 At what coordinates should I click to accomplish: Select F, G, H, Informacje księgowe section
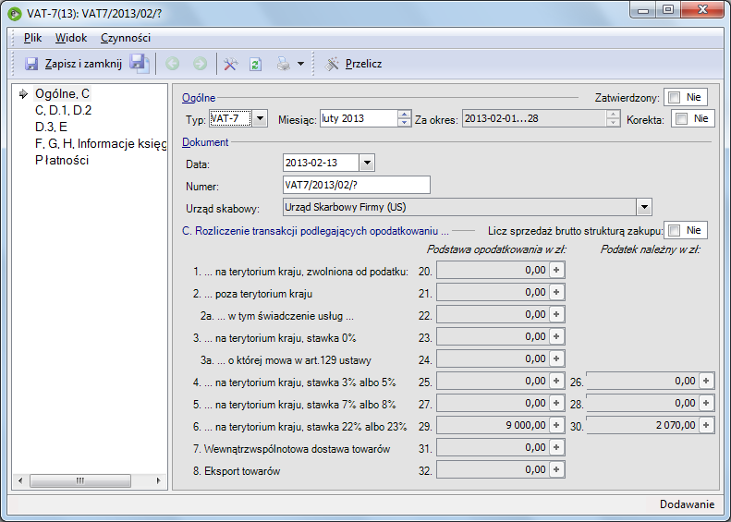coord(101,143)
